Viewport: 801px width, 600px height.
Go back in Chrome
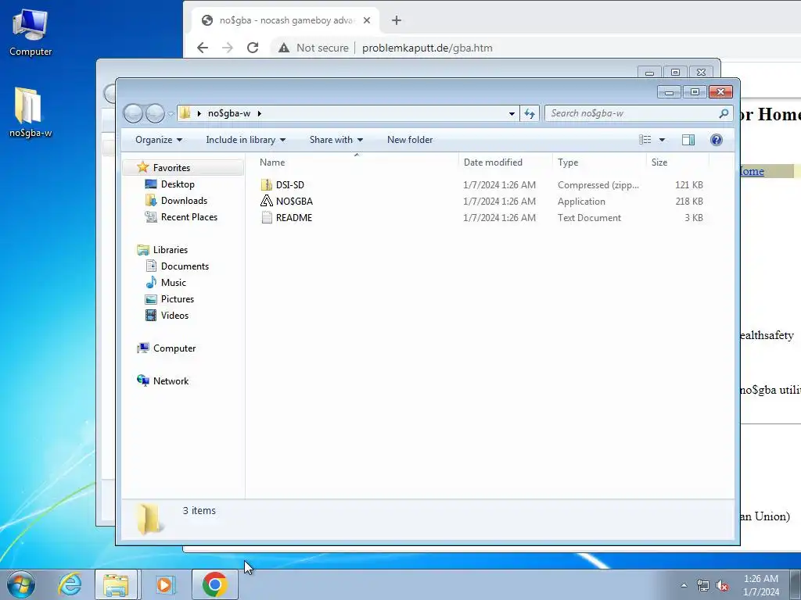203,48
